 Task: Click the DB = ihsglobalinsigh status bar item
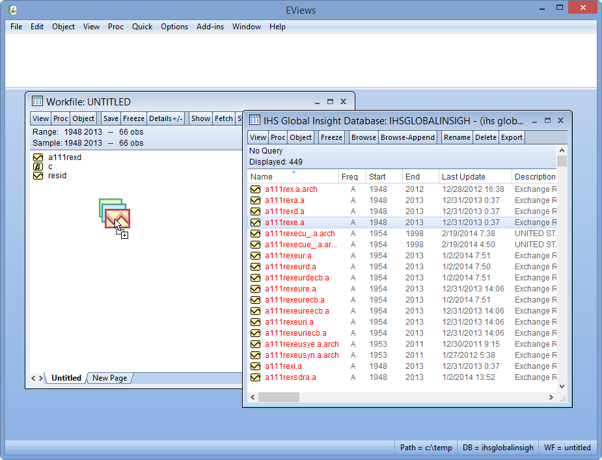pyautogui.click(x=498, y=448)
